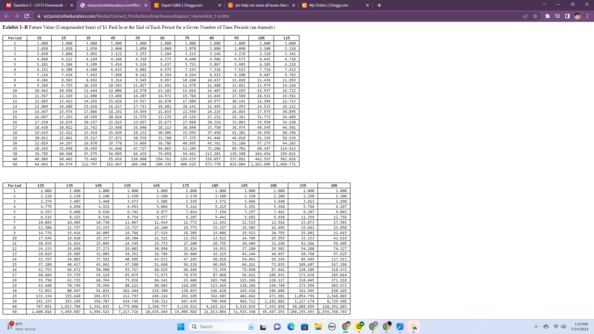
Task: Open Microsoft Store from the taskbar
Action: (x=304, y=327)
